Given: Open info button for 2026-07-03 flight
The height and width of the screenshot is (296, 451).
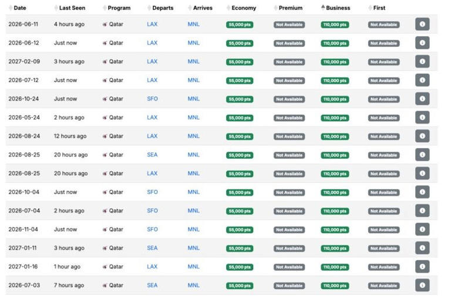Looking at the screenshot, I should pos(422,285).
